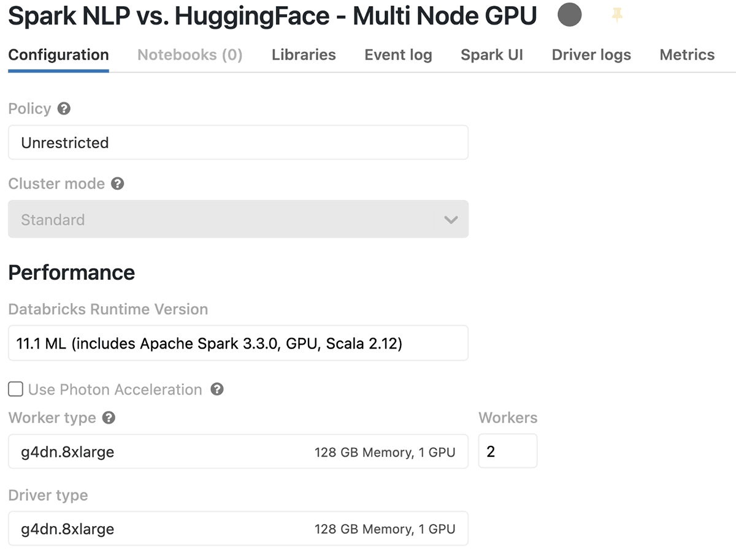Click the Policy help question icon

64,109
